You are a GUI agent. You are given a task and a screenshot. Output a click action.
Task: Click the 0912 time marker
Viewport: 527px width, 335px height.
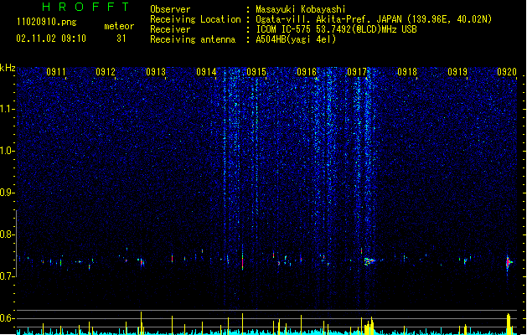(106, 72)
